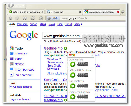
Task: Click the Notizie newspaper icon
Action: (x=11, y=64)
